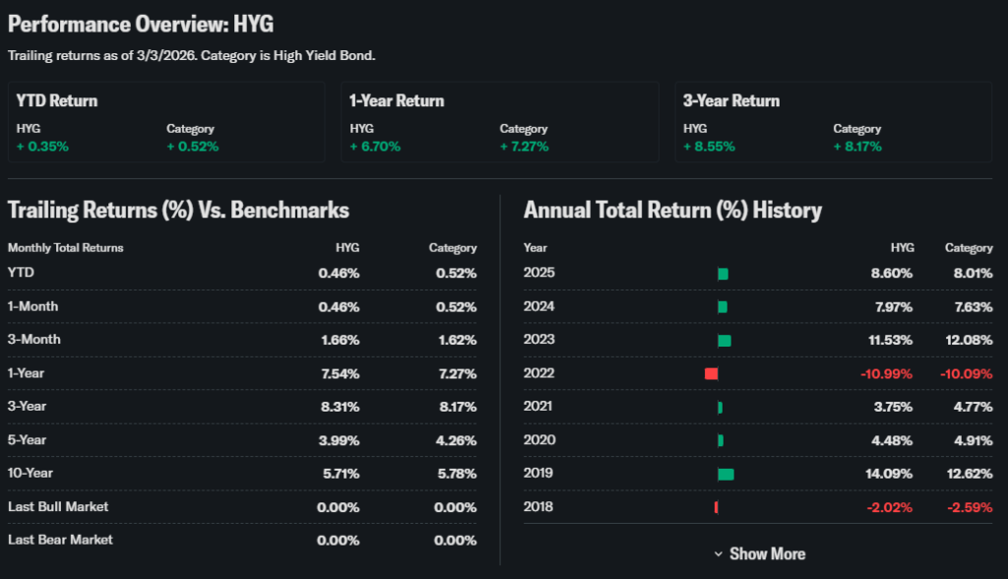Click the small red 2018 bar
Image resolution: width=1008 pixels, height=579 pixels.
[716, 507]
